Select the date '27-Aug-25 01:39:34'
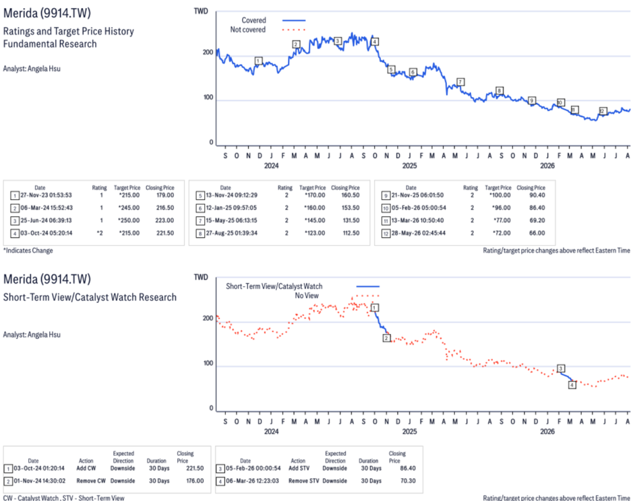Screen dimensions: 633x501 point(232,233)
